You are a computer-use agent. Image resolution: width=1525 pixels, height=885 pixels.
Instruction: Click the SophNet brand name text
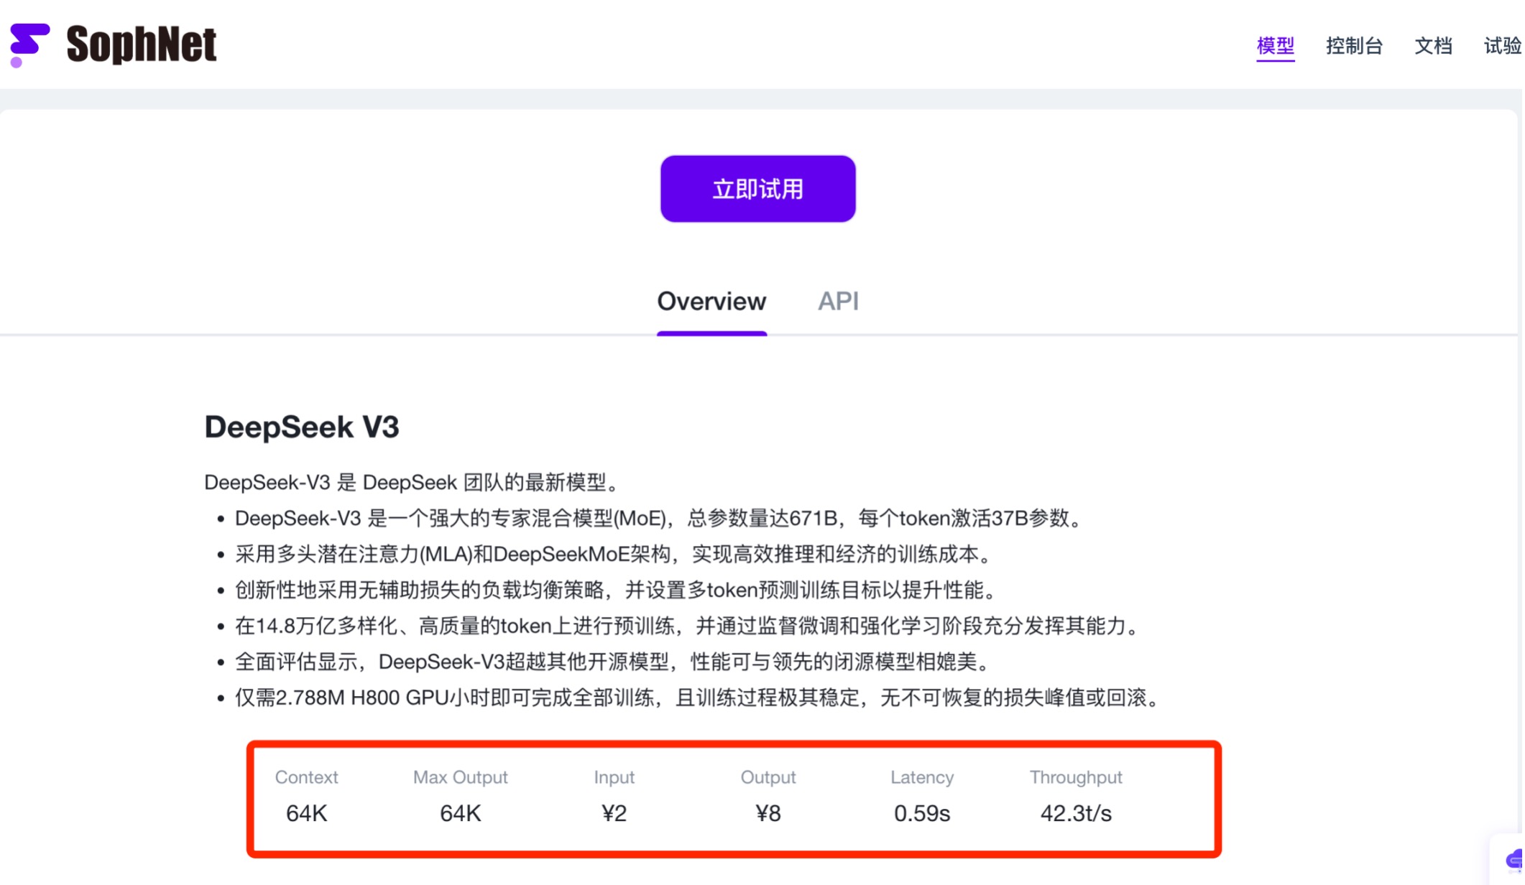point(142,45)
